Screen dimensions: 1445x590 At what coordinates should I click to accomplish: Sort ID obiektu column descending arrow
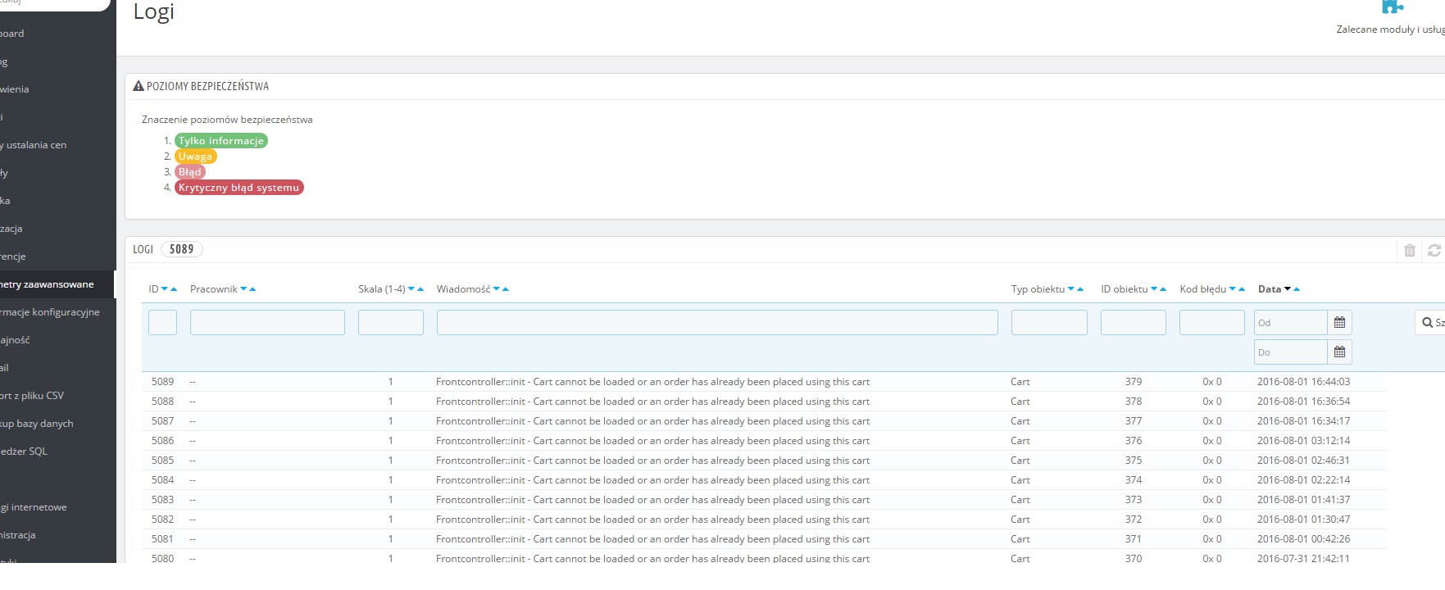tap(1154, 289)
